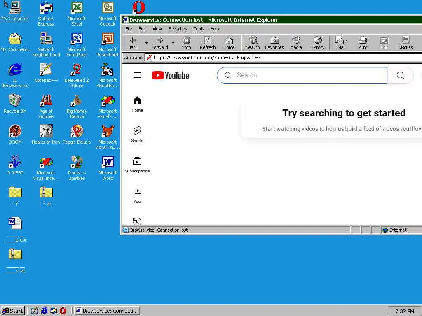This screenshot has height=316, width=422.
Task: Click the Opera desktop shortcut
Action: point(139,7)
